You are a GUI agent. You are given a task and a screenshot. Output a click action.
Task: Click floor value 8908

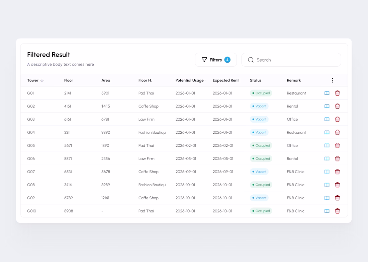pyautogui.click(x=69, y=211)
